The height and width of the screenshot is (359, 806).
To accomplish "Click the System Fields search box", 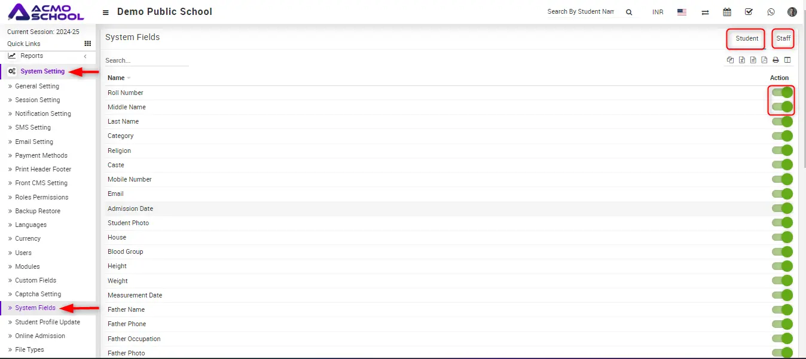I will [x=146, y=60].
